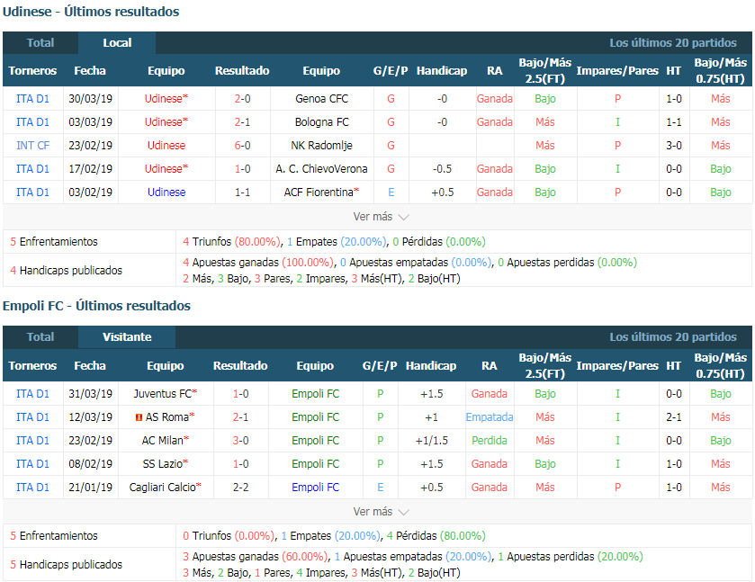Select date 17/02/19 in Udinese table

coord(91,169)
